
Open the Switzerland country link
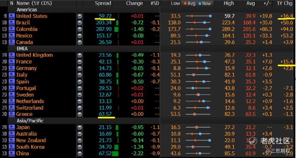(x=30, y=108)
